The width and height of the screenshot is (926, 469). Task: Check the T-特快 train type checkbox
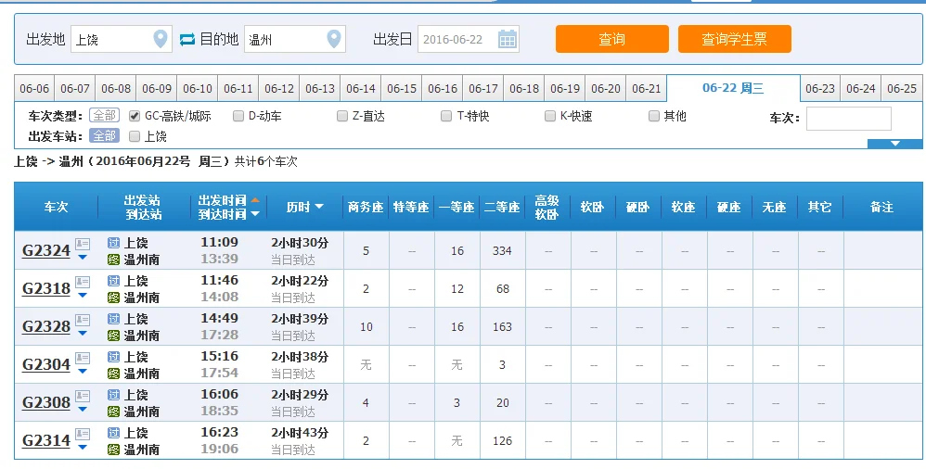pyautogui.click(x=446, y=116)
